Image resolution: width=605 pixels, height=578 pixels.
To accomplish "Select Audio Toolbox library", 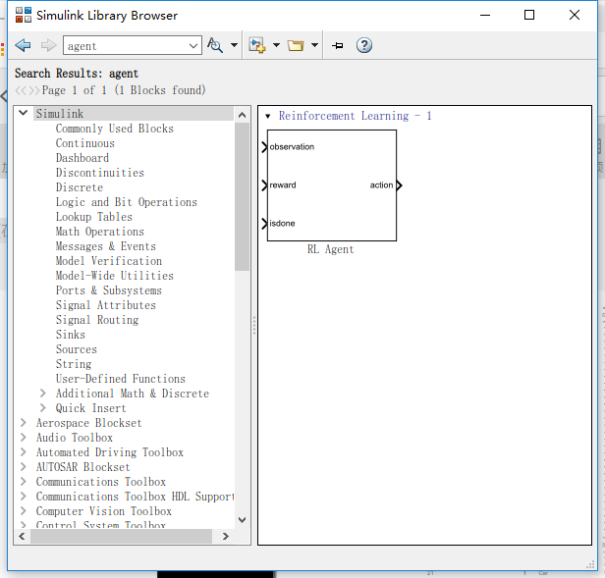I will [75, 438].
